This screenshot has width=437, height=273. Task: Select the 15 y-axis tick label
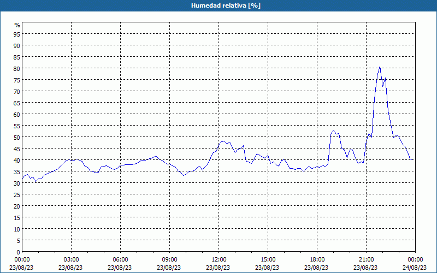(17, 217)
